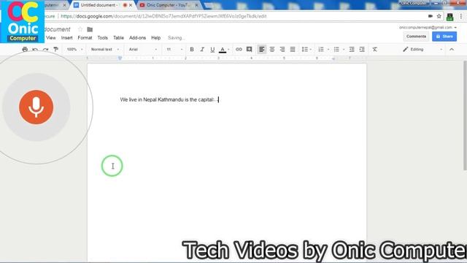Switch to the Untitled document tab

[x=99, y=5]
